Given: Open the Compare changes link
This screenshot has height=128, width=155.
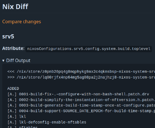Looking at the screenshot, I should point(22,22).
